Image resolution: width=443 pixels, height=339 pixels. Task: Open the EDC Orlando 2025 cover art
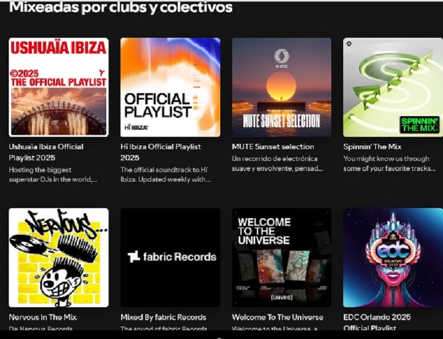point(393,258)
